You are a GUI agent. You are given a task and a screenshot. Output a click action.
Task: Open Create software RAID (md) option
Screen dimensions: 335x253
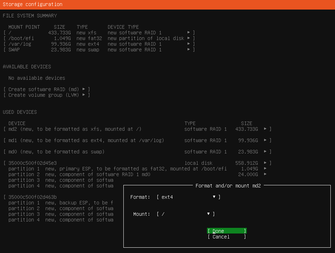46,89
